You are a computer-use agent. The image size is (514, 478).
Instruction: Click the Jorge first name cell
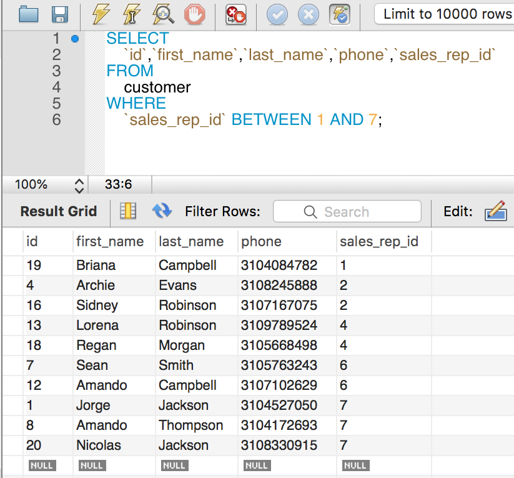114,406
